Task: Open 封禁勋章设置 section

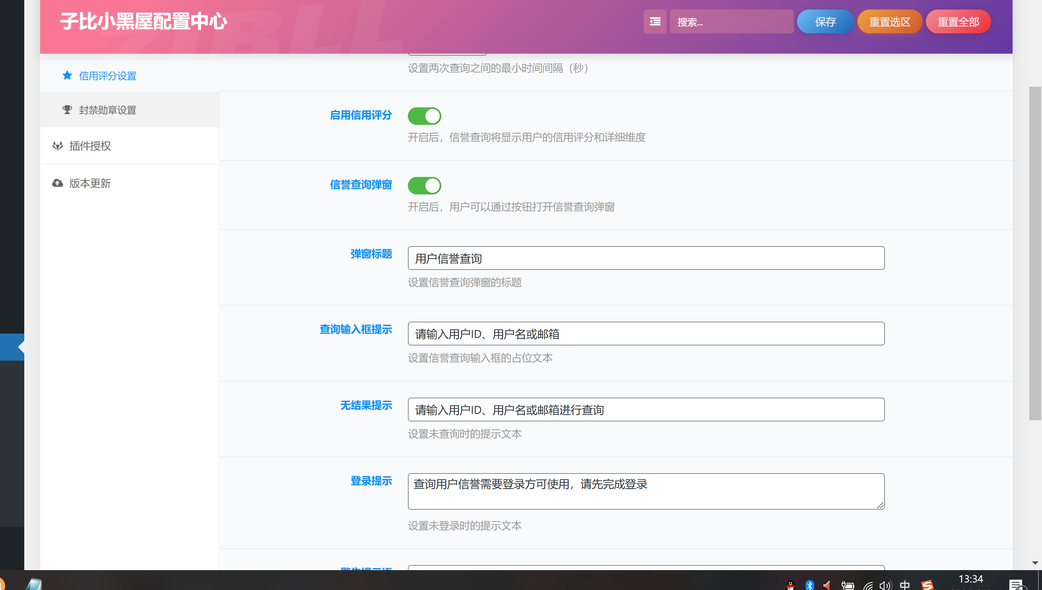Action: 130,110
